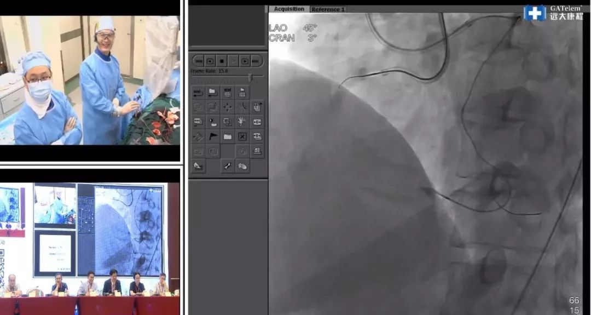Viewport: 591px width, 315px height.
Task: Click the lower film frame stack icon
Action: pyautogui.click(x=257, y=136)
